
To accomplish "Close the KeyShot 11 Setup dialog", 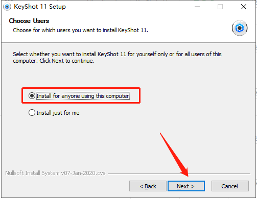I will [x=244, y=7].
